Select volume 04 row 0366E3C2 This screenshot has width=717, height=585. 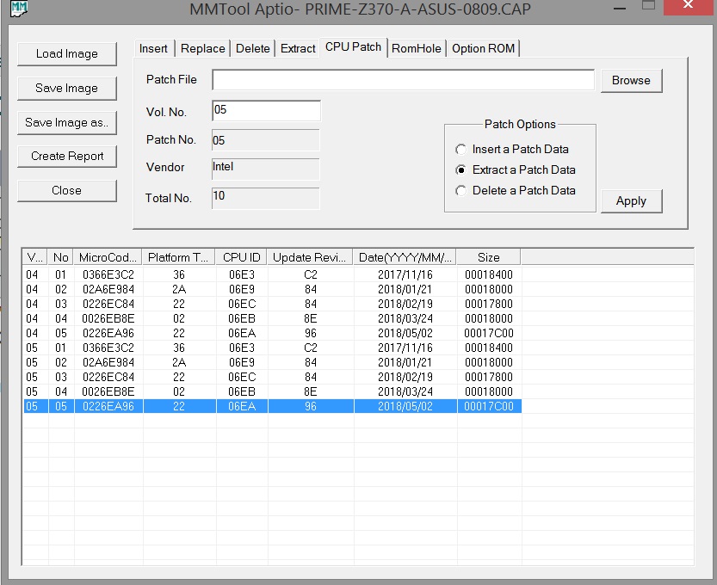(272, 274)
